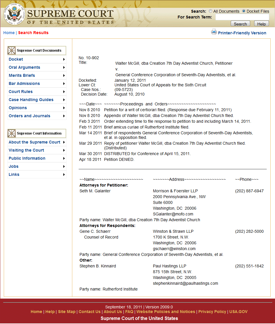Open Website Policies and Notices link

(x=166, y=312)
